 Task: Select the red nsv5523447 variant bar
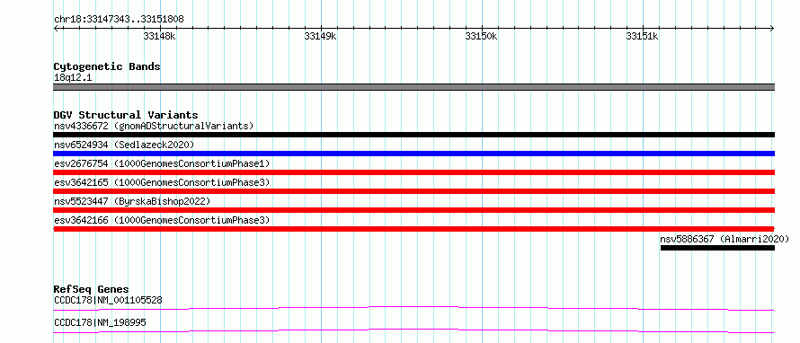click(x=413, y=210)
